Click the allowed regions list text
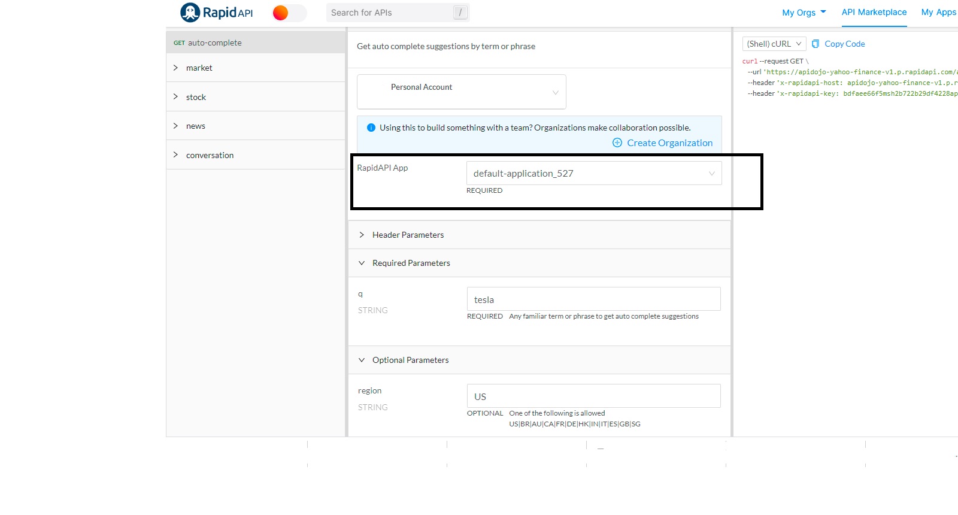Screen dimensions: 958x515 (575, 424)
